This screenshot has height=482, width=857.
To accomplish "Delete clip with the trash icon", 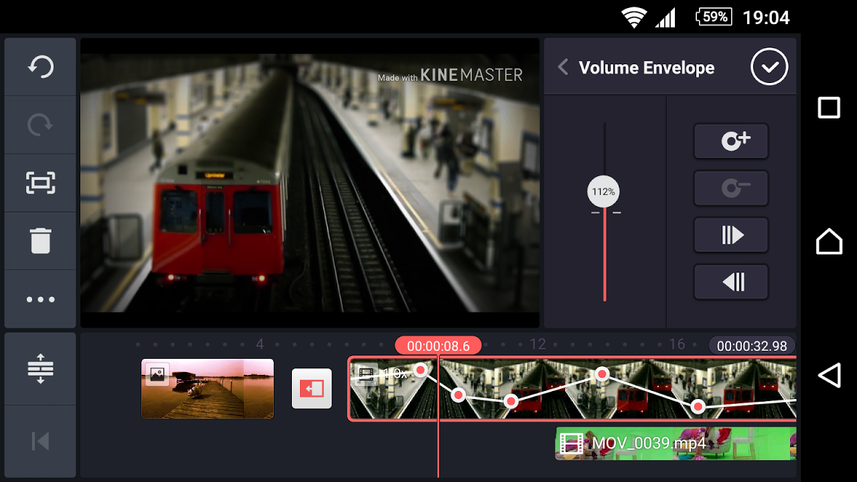I will tap(40, 240).
